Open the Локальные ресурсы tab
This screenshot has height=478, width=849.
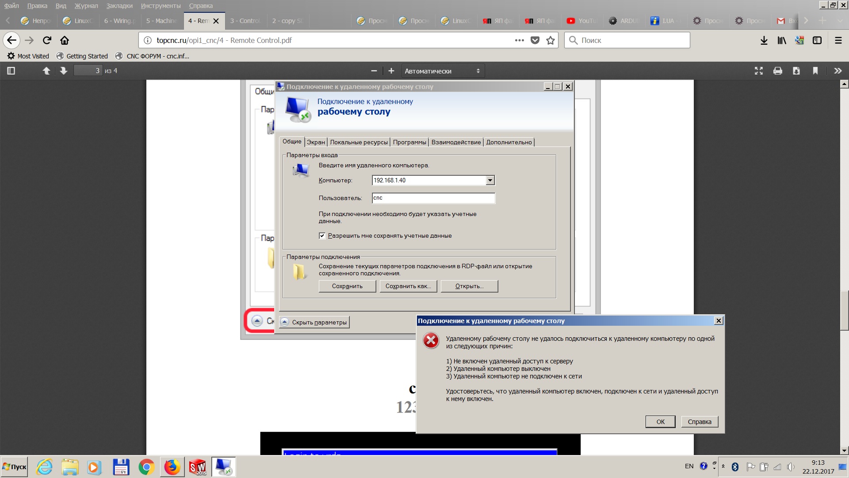click(359, 142)
